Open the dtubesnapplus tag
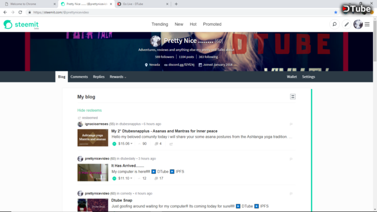Screen dimensions: 377x212 pos(130,124)
